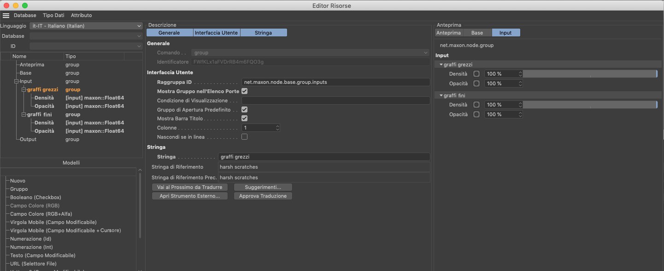Switch to the Interfaccia Utente tab

[217, 33]
